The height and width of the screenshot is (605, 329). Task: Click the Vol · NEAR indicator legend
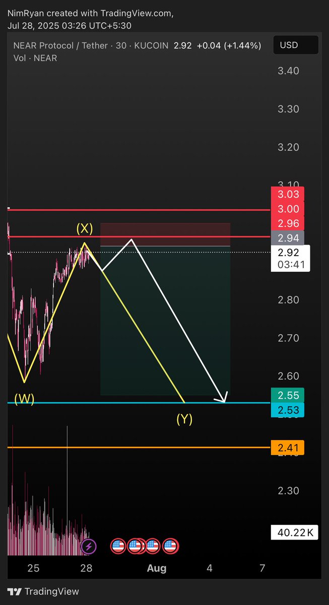click(35, 58)
